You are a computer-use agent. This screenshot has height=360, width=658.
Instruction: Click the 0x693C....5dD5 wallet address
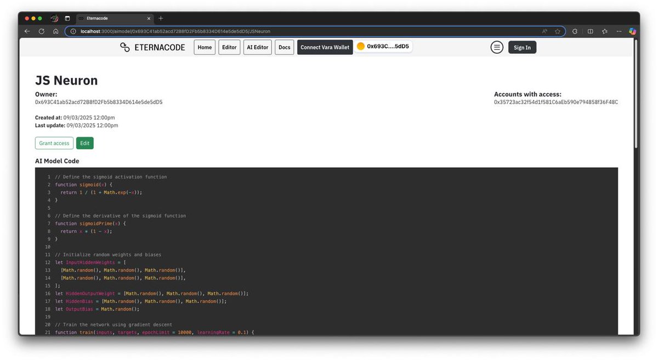(x=388, y=47)
